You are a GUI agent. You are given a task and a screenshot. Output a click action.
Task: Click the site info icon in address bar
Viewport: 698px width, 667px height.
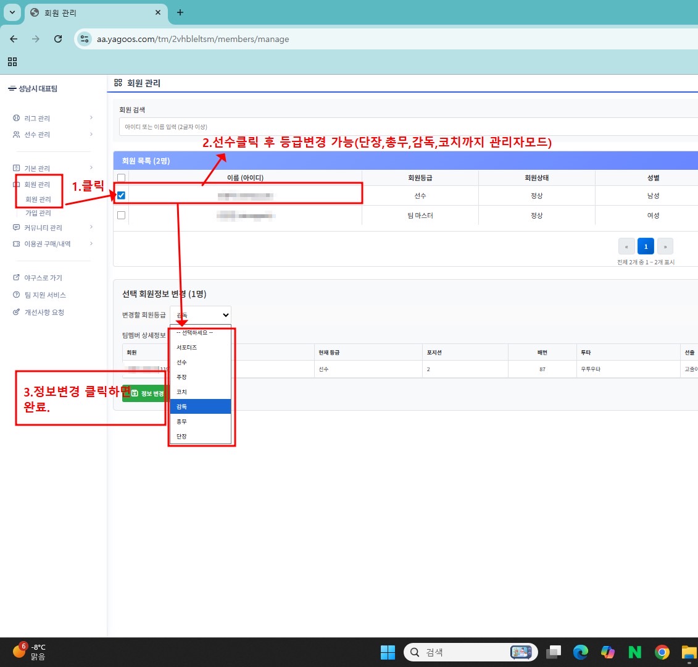(x=85, y=39)
